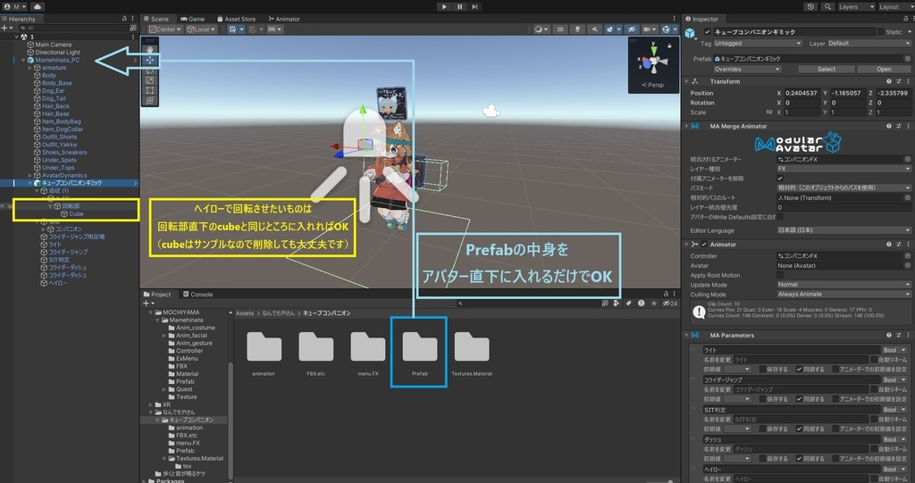The width and height of the screenshot is (915, 483).
Task: Select the Hand tool in Scene view
Action: click(x=150, y=50)
